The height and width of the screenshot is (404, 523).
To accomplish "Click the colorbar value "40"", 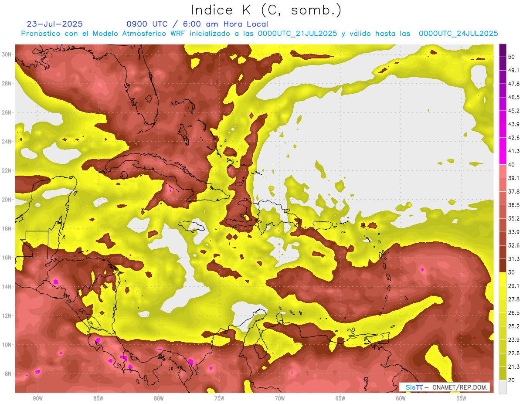I will (x=512, y=165).
